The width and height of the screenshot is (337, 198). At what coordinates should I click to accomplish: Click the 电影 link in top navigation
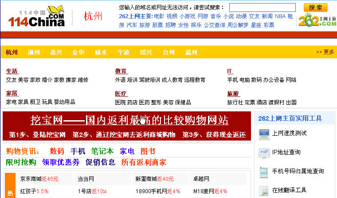(x=159, y=16)
